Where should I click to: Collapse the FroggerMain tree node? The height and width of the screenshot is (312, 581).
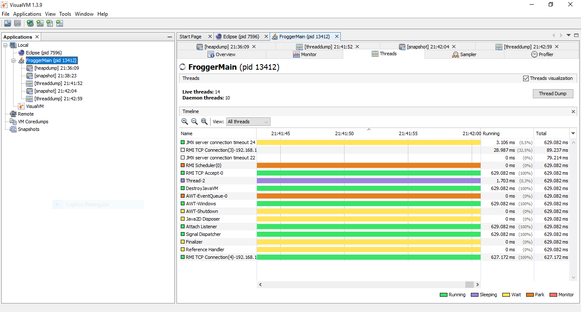[14, 60]
